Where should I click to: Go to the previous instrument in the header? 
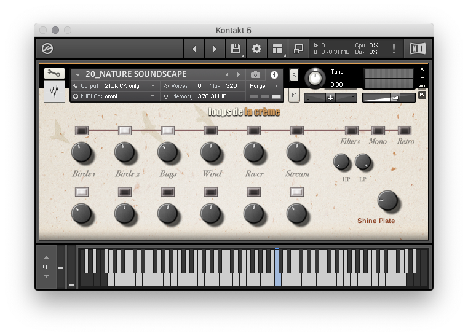coord(194,49)
